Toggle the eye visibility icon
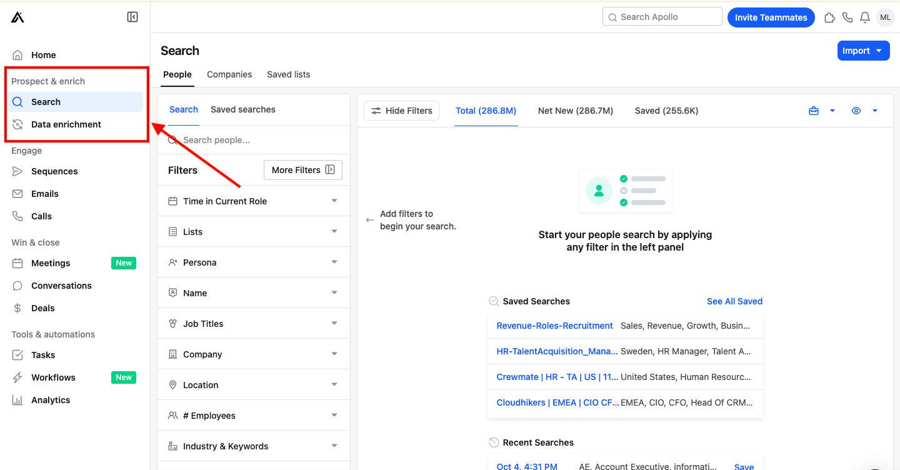This screenshot has height=470, width=900. (x=856, y=111)
